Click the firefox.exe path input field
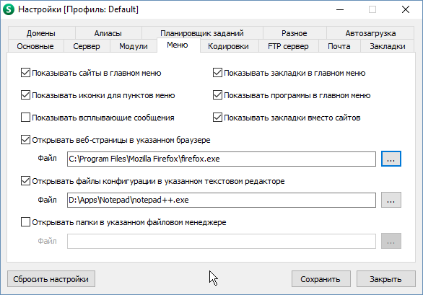The width and height of the screenshot is (423, 295). (221, 159)
